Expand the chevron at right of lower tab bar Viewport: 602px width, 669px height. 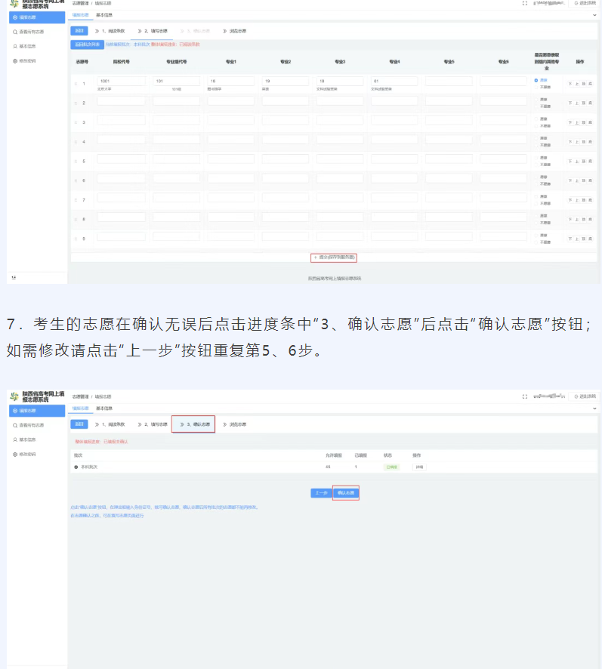click(x=594, y=408)
